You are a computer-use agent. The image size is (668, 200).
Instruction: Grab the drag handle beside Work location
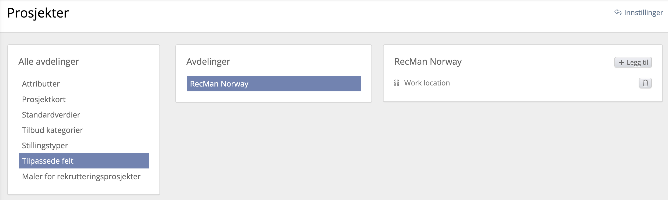396,83
